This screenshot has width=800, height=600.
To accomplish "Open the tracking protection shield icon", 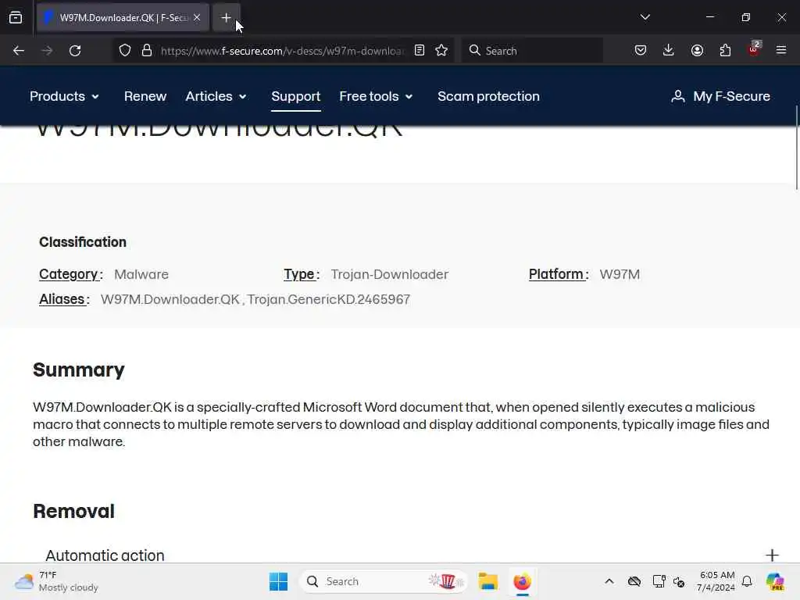I will pyautogui.click(x=125, y=51).
